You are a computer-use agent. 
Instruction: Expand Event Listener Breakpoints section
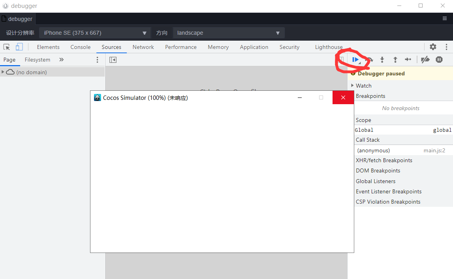[389, 191]
